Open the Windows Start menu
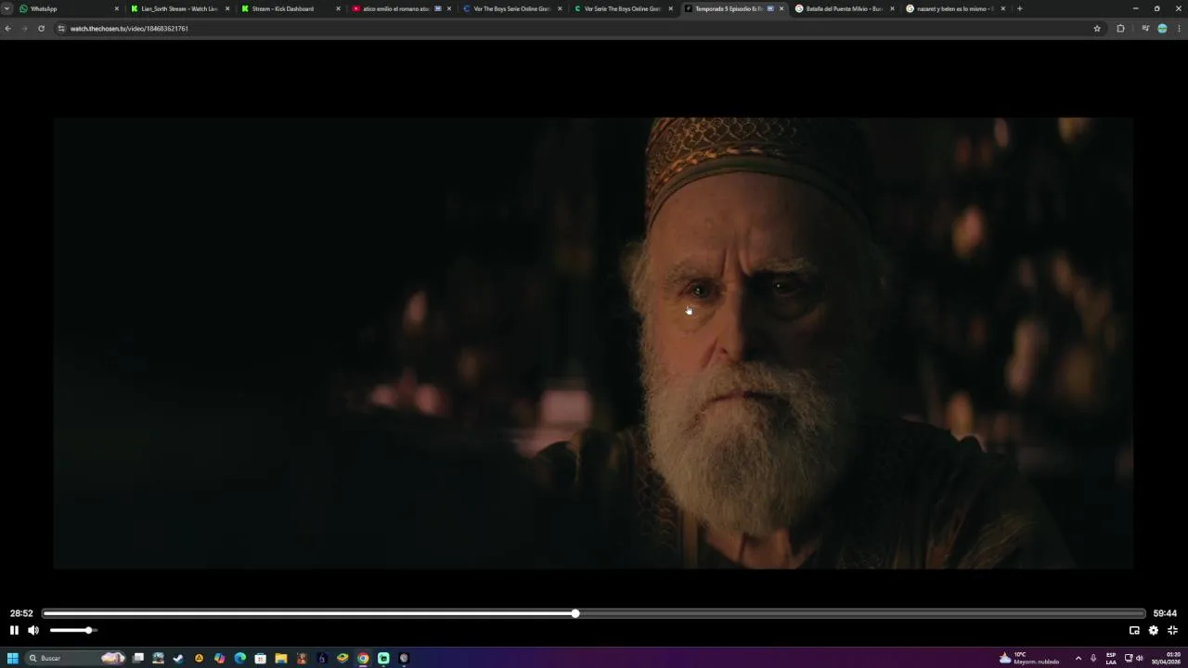This screenshot has width=1188, height=668. [13, 658]
